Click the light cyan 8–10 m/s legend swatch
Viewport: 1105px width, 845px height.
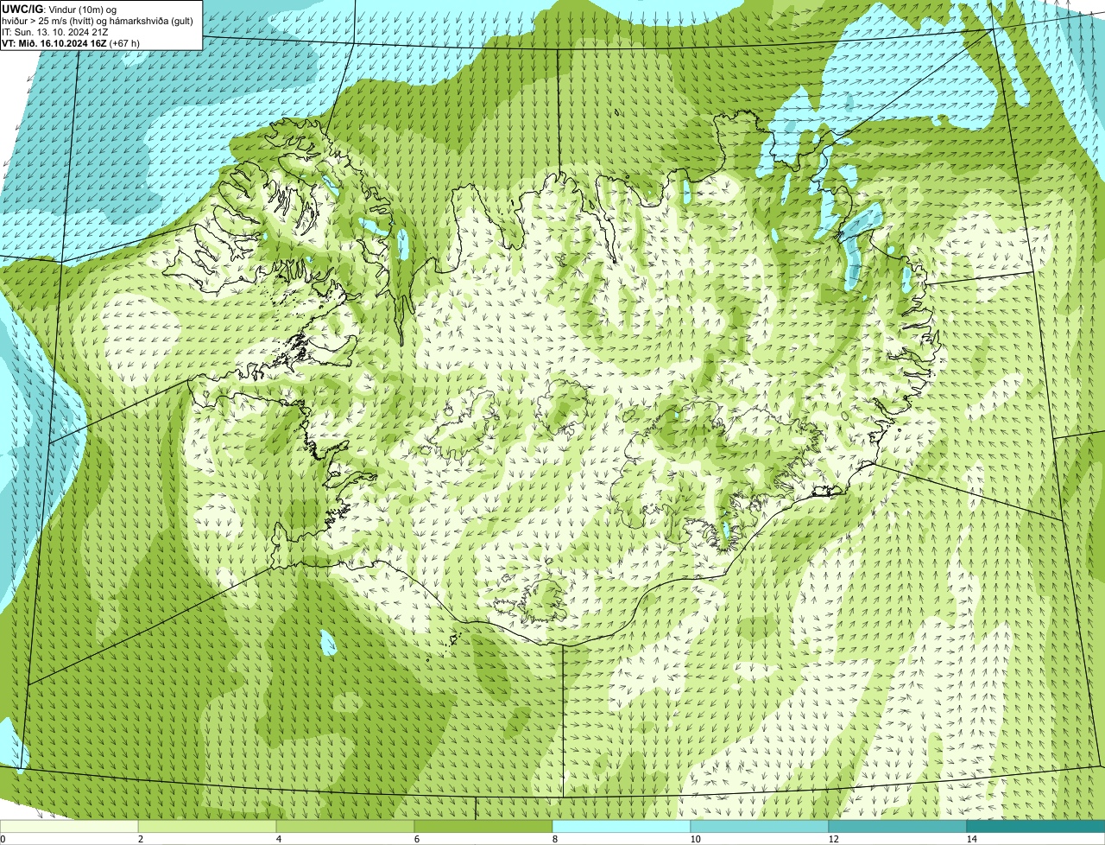(622, 827)
